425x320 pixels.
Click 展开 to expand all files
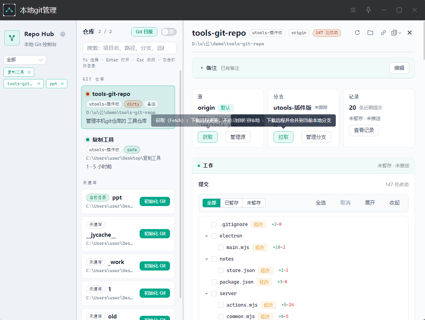tap(370, 203)
